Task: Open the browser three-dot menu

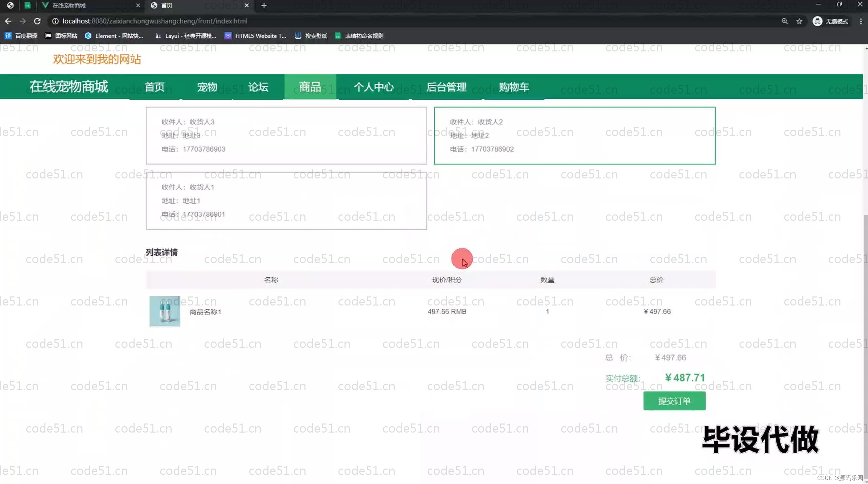Action: click(861, 21)
